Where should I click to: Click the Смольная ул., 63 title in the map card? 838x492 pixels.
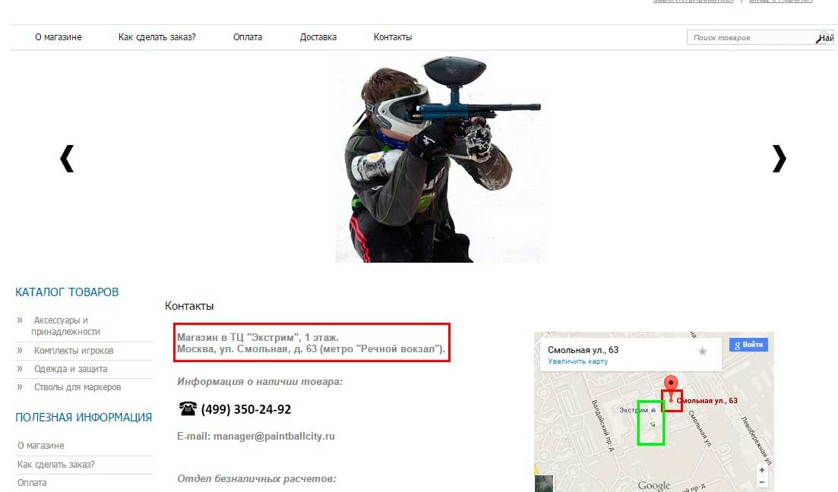583,350
